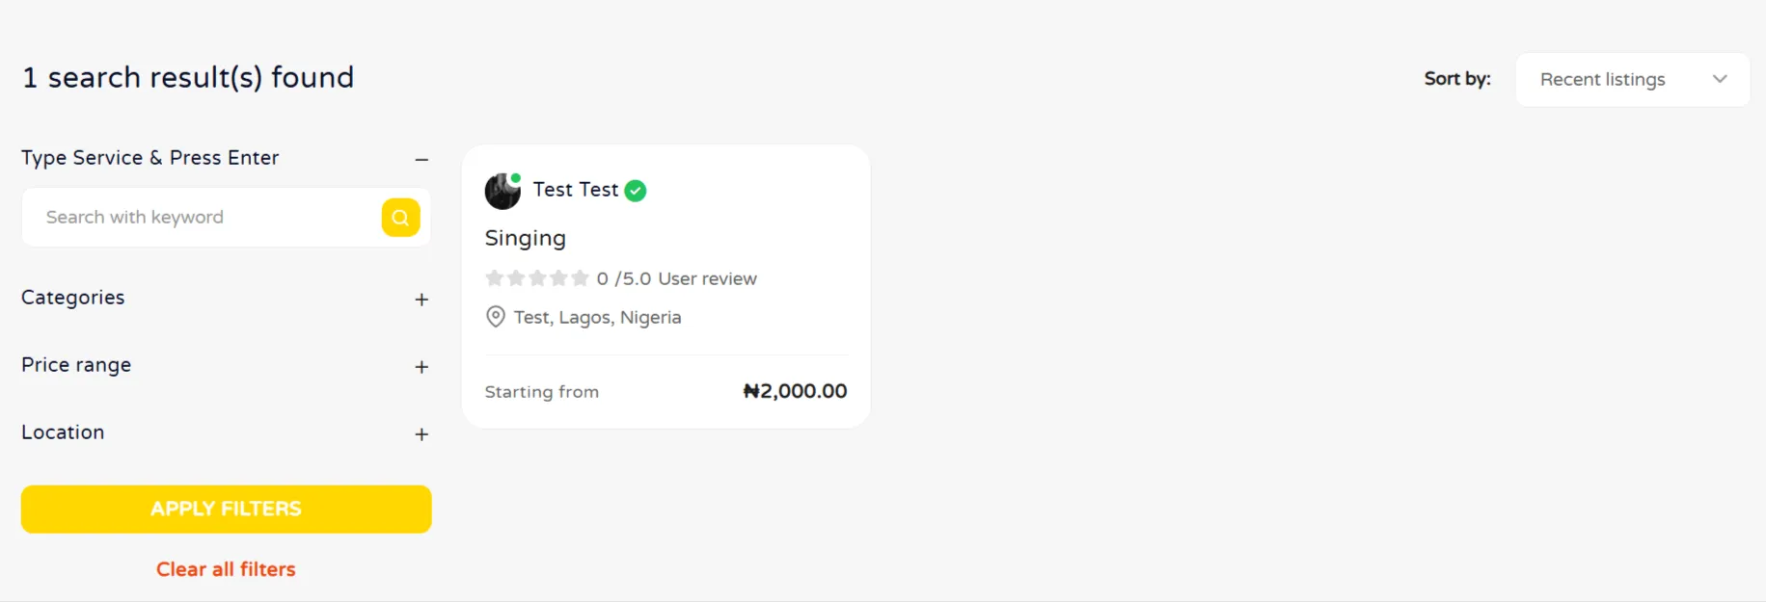Click the Test, Lagos, Nigeria address
1766x602 pixels.
597,317
